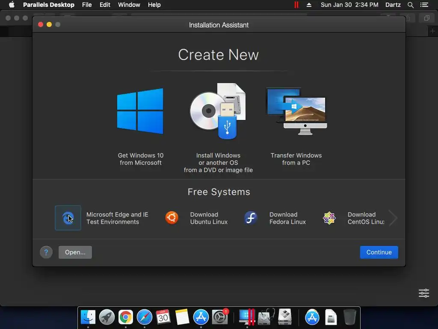Select Microsoft Edge and IE Test Environments icon
Image resolution: width=438 pixels, height=329 pixels.
[x=68, y=218]
